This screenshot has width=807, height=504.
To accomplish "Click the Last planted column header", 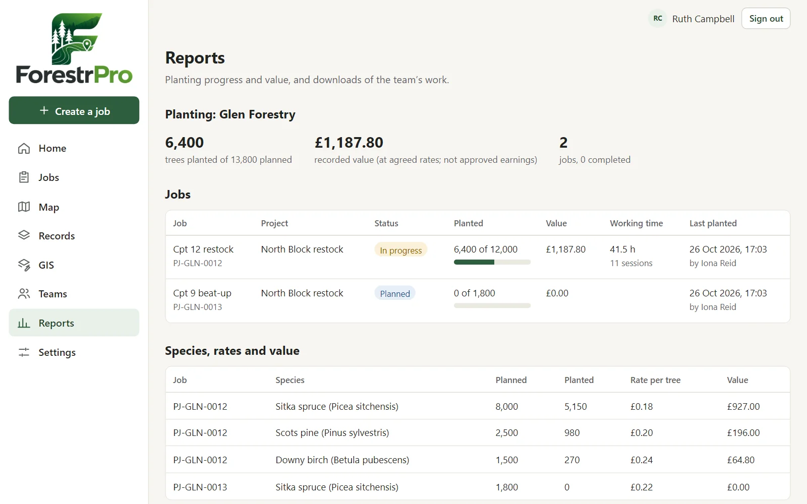I will pos(713,223).
